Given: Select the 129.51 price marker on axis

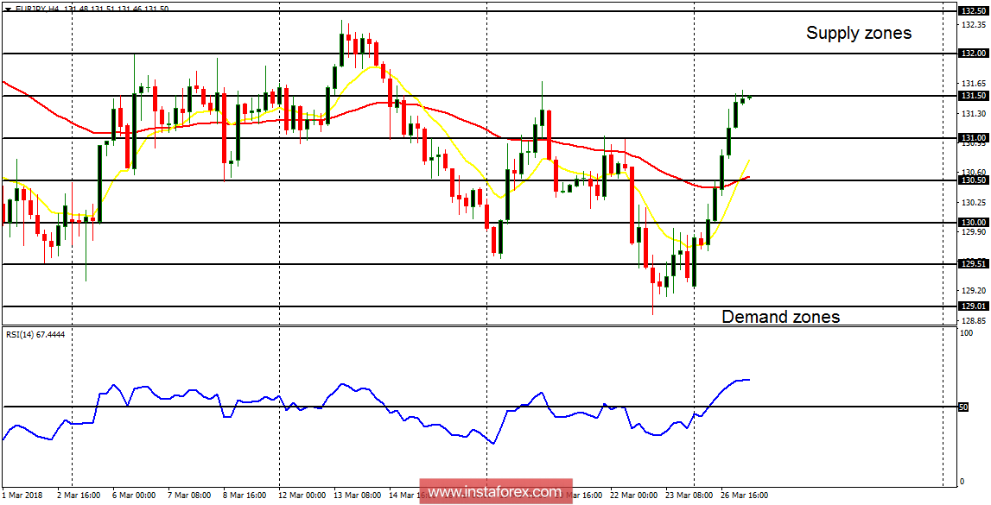Looking at the screenshot, I should (x=974, y=264).
